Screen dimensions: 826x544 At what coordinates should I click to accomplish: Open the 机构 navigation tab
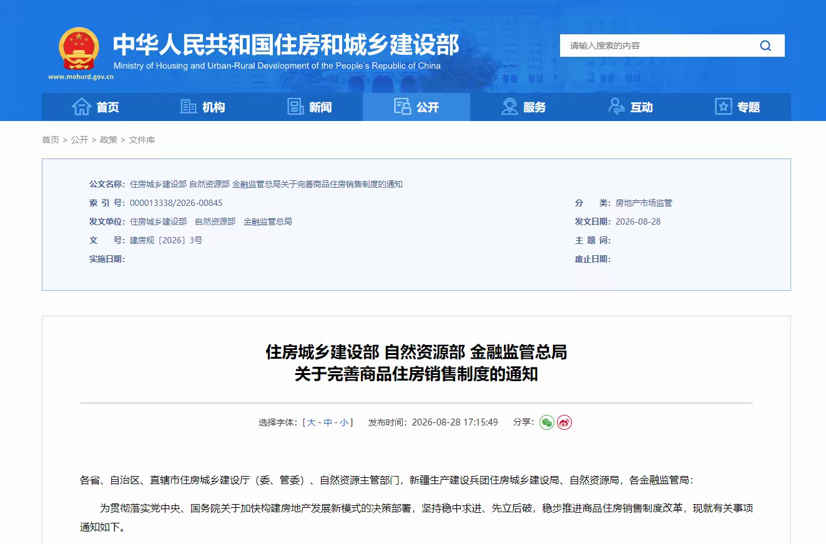coord(202,107)
